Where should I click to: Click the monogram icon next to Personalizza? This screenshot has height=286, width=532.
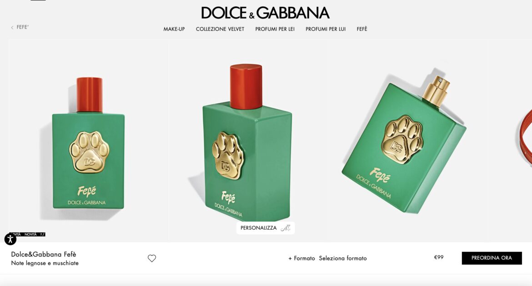pos(286,228)
